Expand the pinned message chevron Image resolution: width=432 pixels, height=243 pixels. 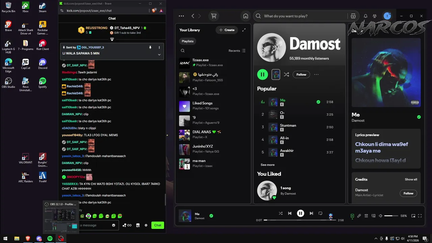(x=159, y=55)
